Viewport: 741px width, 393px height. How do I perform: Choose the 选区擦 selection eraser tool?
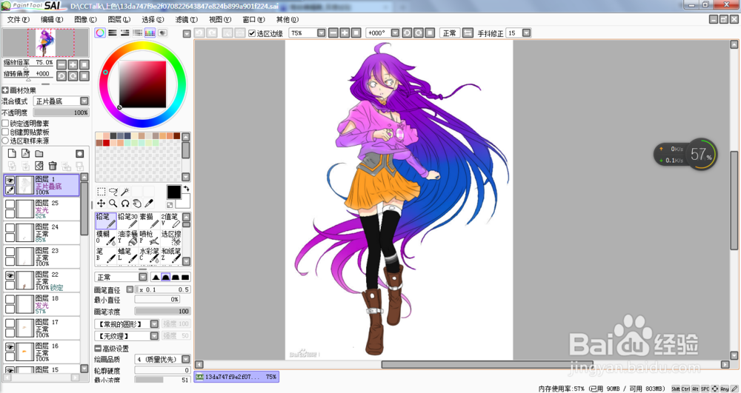coord(170,238)
